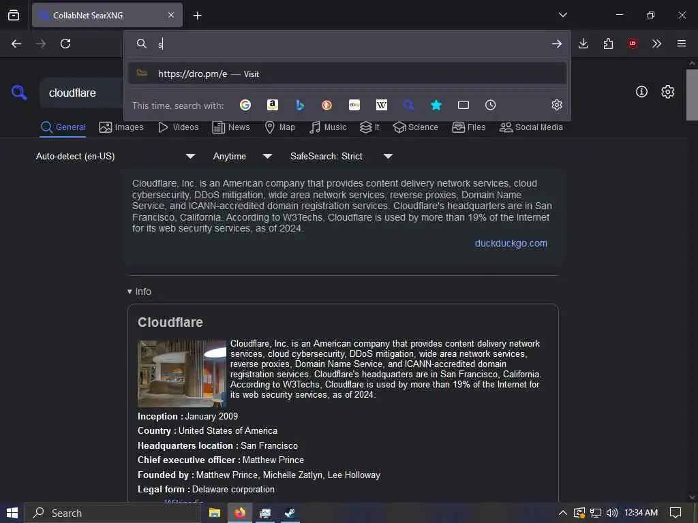Click the address bar go arrow

(x=556, y=44)
